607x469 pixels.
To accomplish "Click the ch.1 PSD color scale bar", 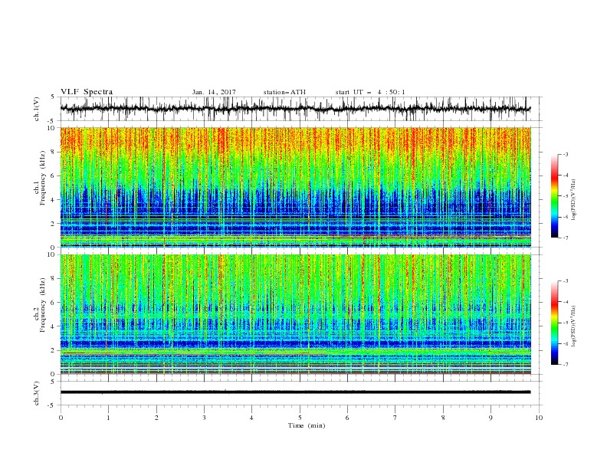I will point(554,196).
